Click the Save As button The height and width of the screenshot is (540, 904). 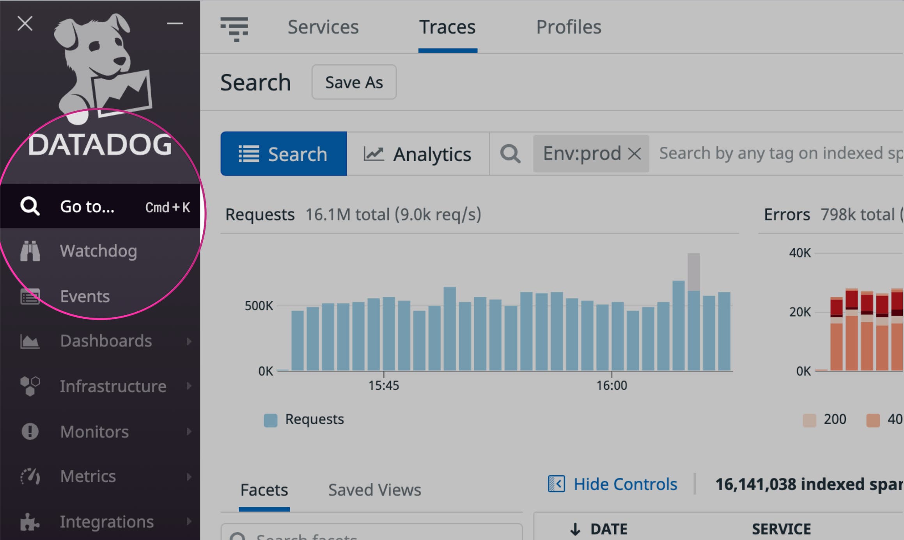tap(354, 82)
